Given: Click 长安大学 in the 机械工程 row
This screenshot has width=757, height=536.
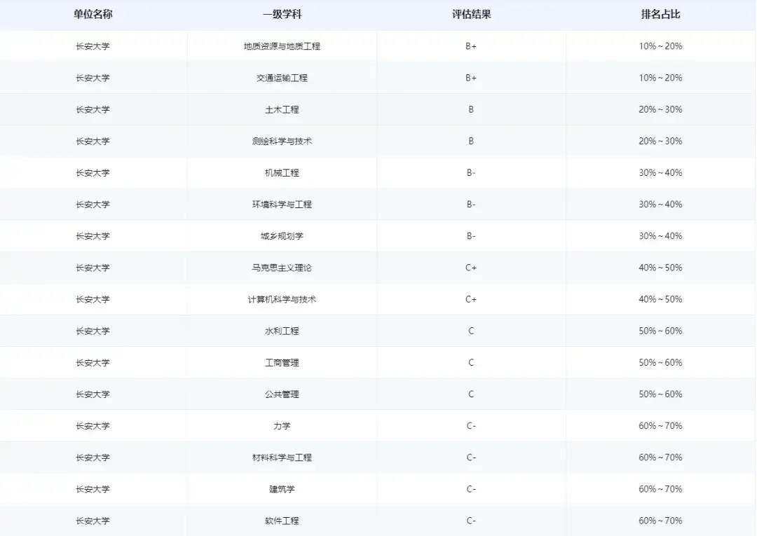Looking at the screenshot, I should tap(93, 173).
